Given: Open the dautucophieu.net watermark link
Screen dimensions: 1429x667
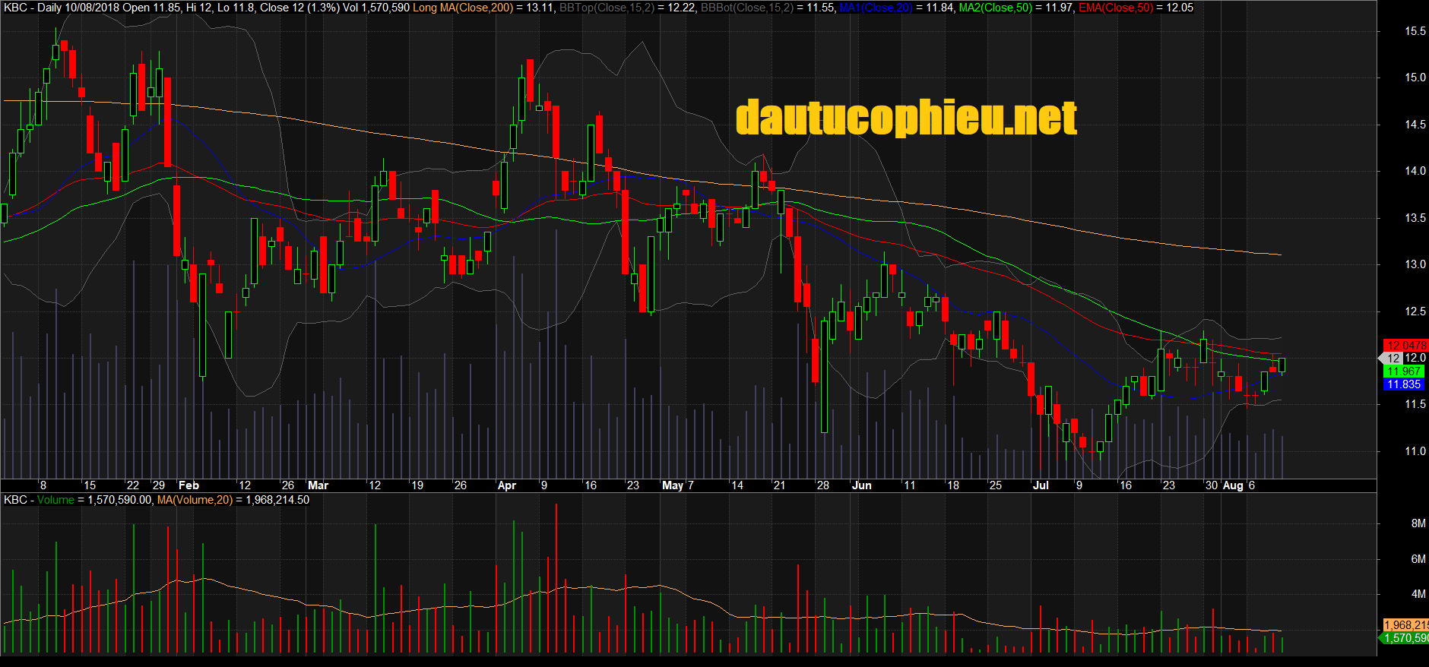Looking at the screenshot, I should coord(906,119).
